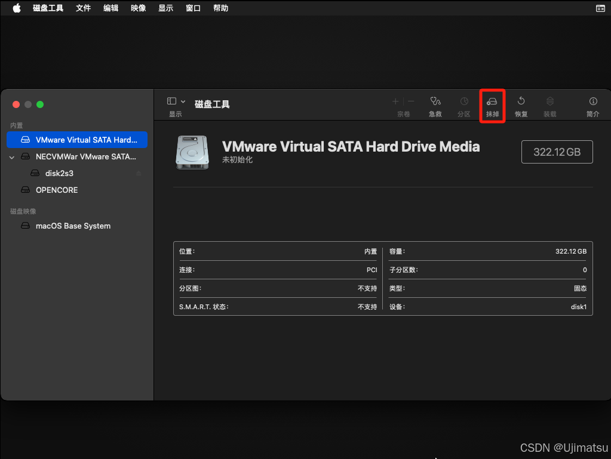The image size is (611, 459).
Task: Eject the disk2s3 volume
Action: 139,173
